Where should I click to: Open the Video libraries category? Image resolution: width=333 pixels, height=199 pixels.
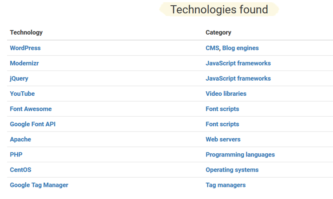(226, 94)
